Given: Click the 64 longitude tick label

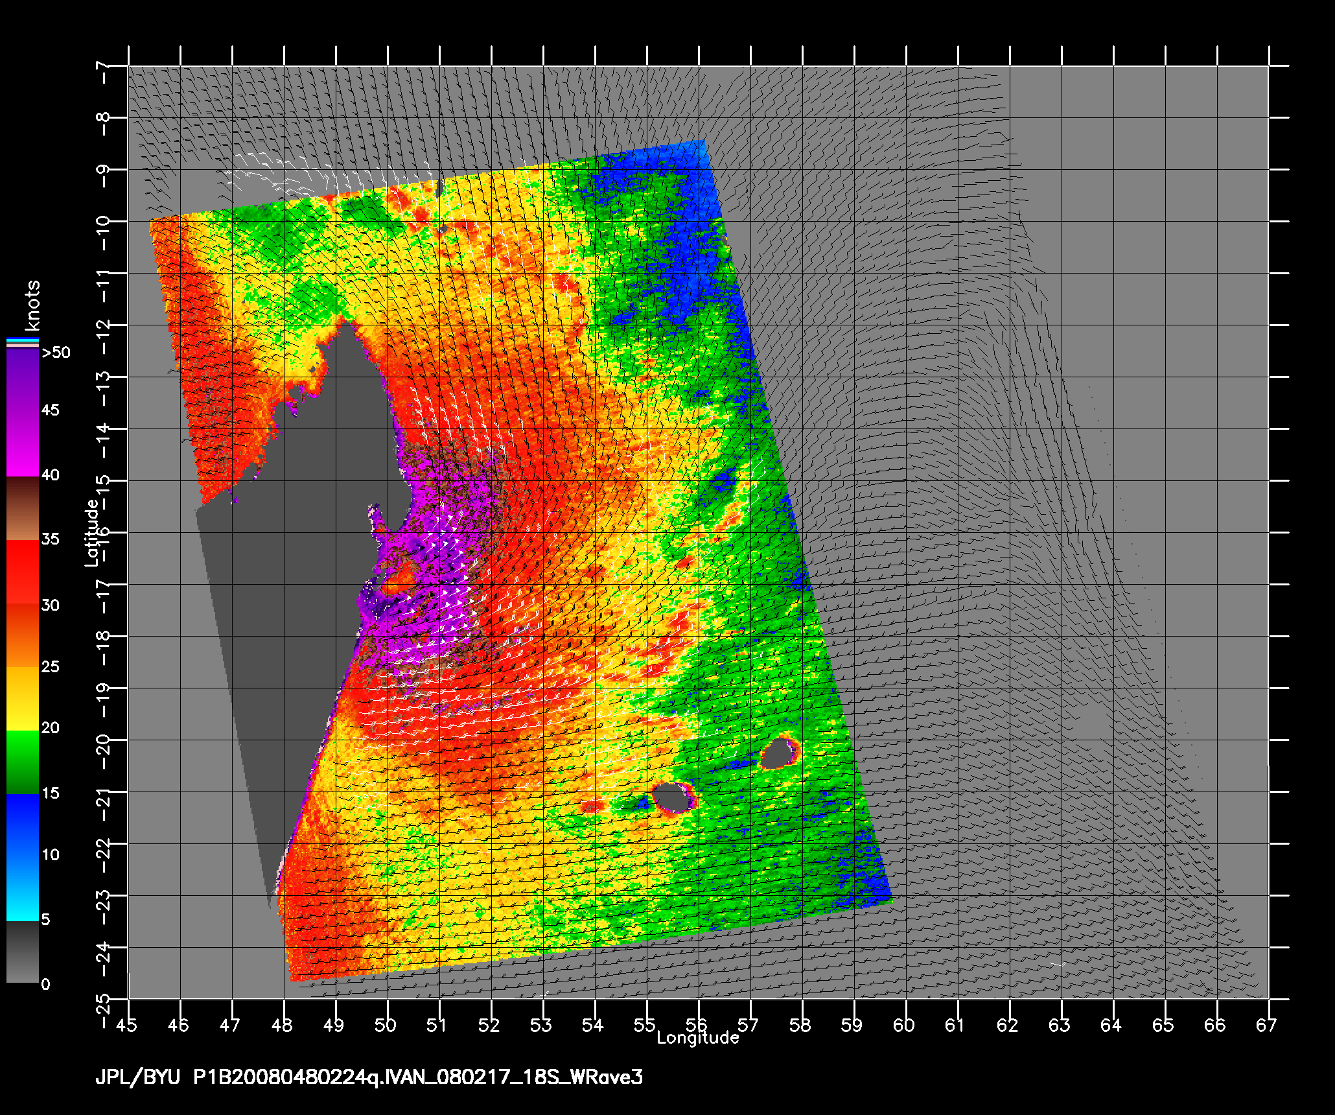Looking at the screenshot, I should tap(1111, 1025).
